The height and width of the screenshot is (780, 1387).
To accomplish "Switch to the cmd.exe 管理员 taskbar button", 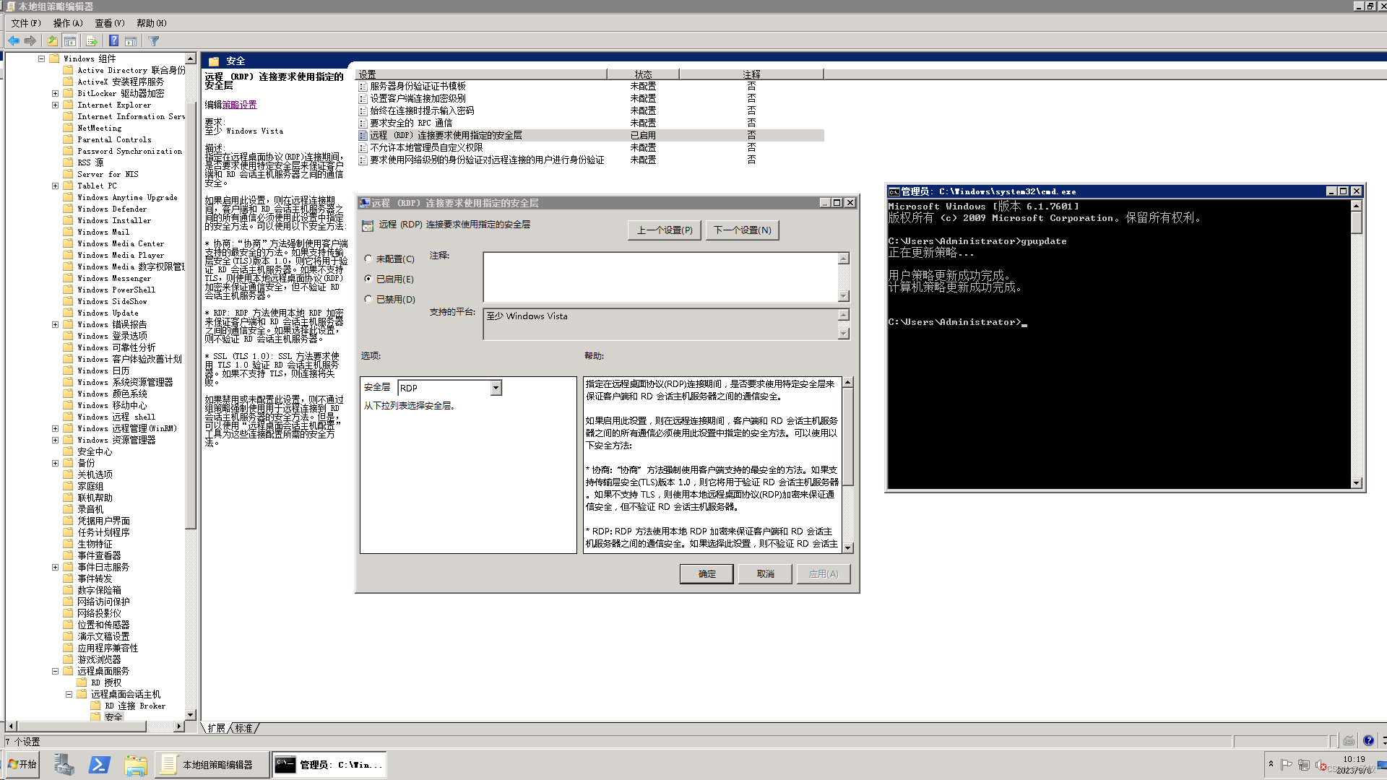I will click(x=329, y=765).
